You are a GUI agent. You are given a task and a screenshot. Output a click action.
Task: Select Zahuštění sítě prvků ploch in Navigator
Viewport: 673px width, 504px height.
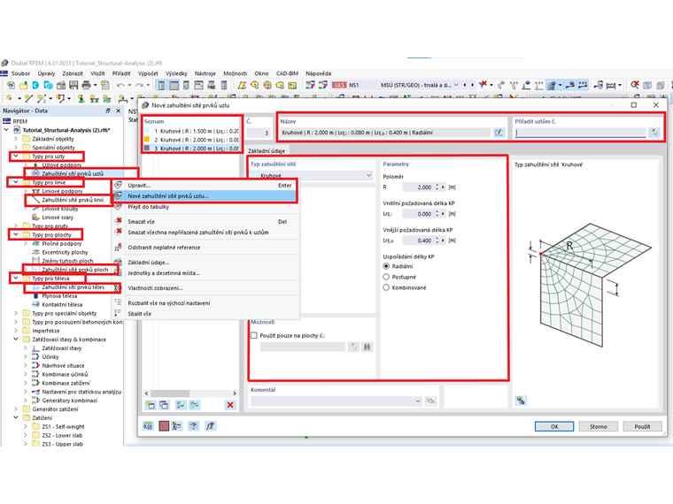(x=74, y=270)
